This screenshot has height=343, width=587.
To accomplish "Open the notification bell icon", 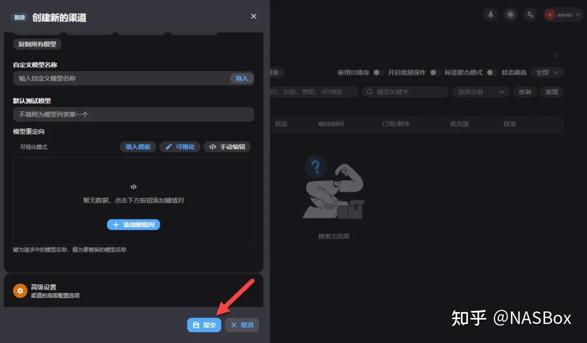I will click(490, 15).
